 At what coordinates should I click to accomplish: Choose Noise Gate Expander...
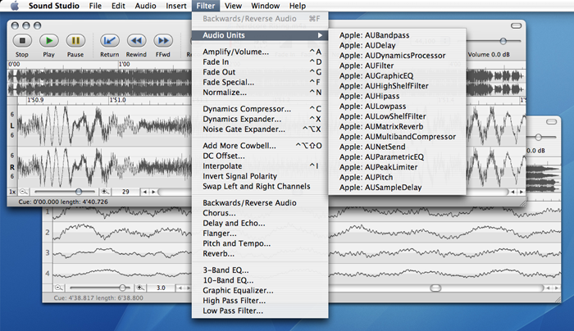coord(260,129)
